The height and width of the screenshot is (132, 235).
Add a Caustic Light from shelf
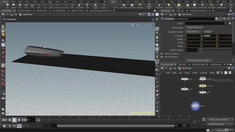202,6
